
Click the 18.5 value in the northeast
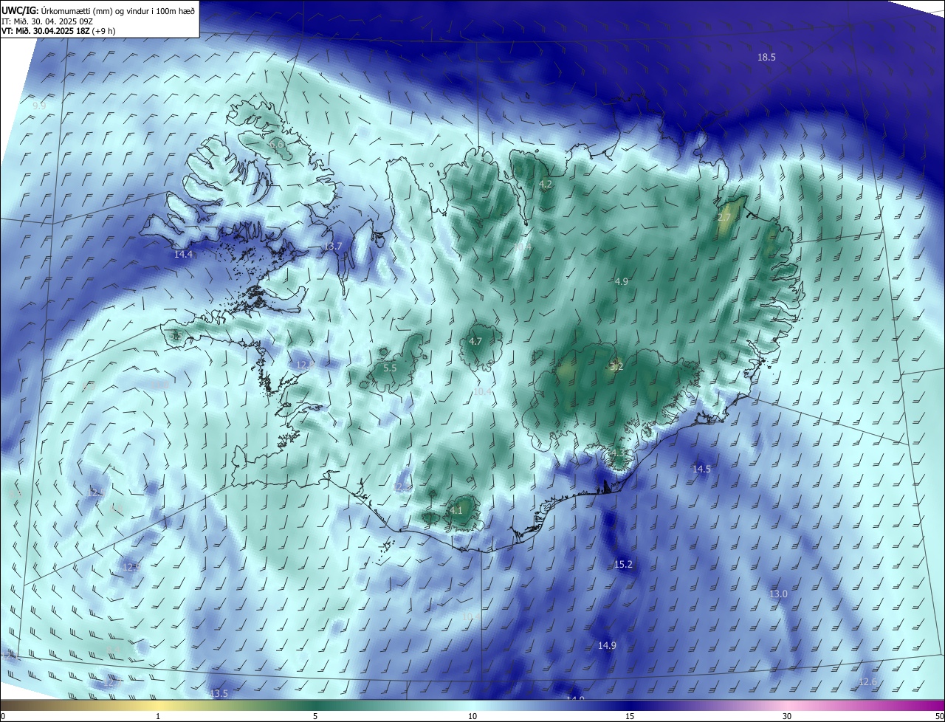coord(766,58)
